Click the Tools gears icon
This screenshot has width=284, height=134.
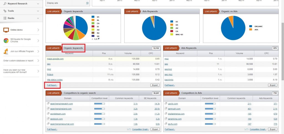[5, 11]
